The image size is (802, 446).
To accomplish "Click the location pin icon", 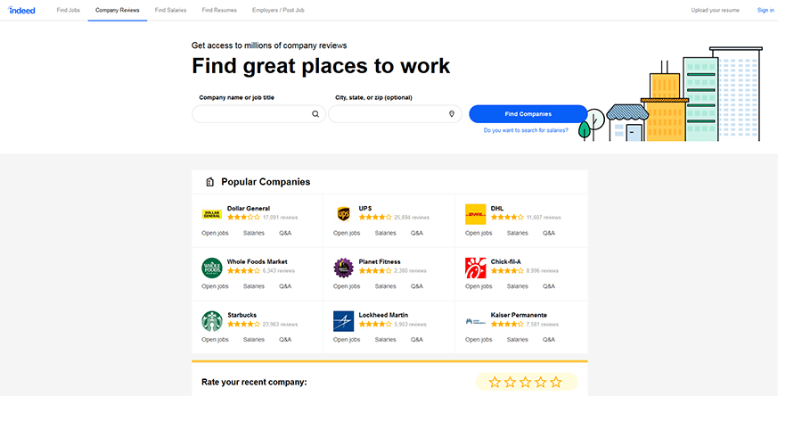I will (x=452, y=114).
